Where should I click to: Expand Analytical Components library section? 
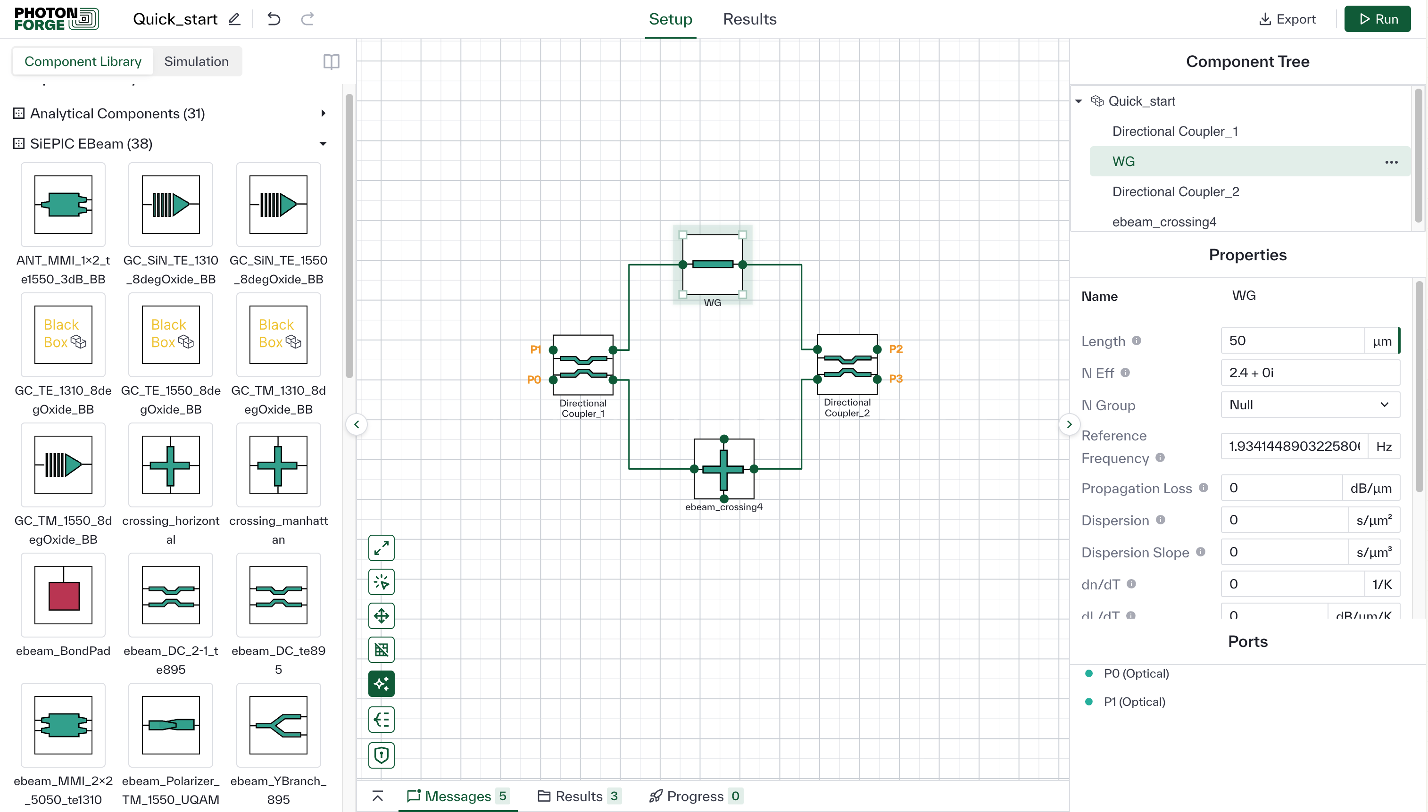coord(323,113)
